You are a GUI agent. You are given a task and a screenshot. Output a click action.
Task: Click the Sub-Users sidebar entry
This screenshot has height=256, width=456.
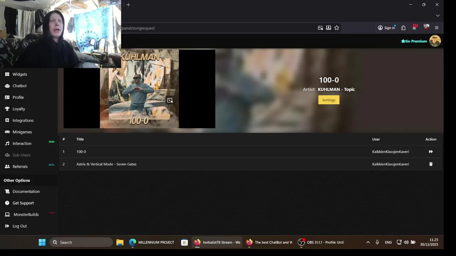(21, 155)
